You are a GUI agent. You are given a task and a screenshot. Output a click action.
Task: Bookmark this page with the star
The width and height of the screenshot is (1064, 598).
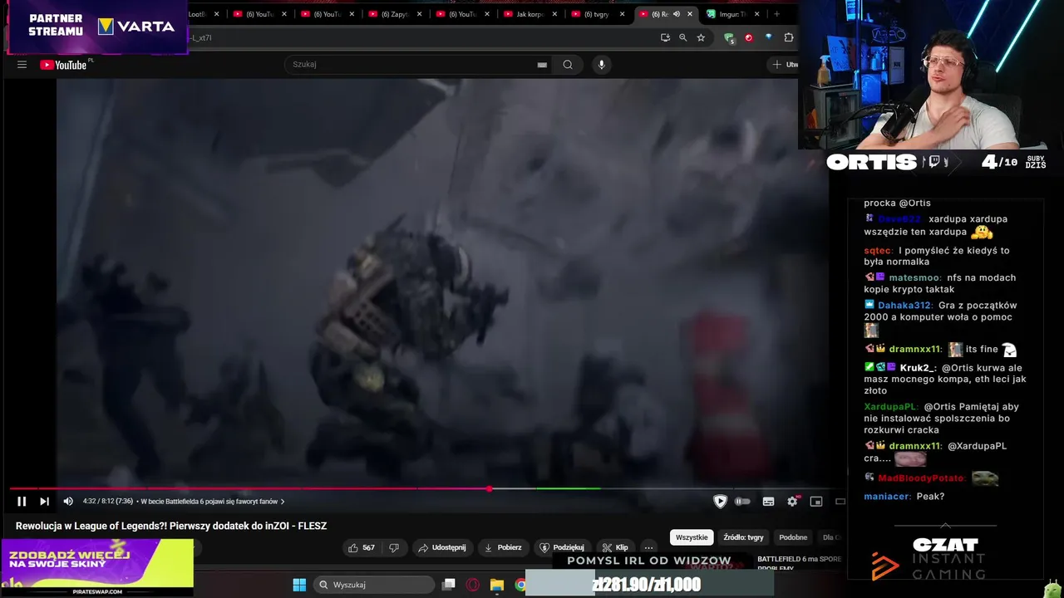coord(701,37)
